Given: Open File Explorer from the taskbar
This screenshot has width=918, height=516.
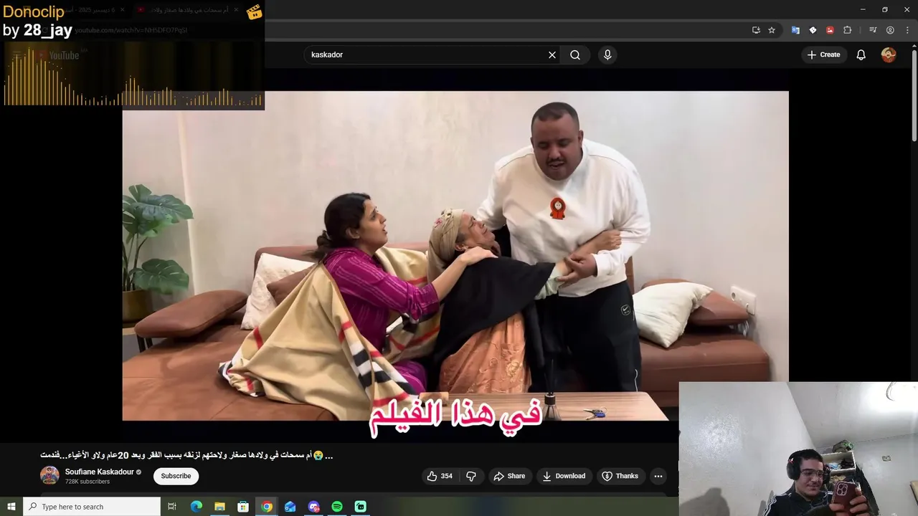Looking at the screenshot, I should click(x=220, y=507).
